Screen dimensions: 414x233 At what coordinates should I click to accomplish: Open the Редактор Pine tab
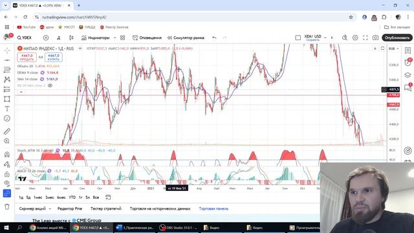coord(70,208)
